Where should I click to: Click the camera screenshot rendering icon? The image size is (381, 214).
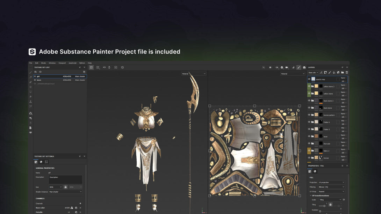point(304,67)
